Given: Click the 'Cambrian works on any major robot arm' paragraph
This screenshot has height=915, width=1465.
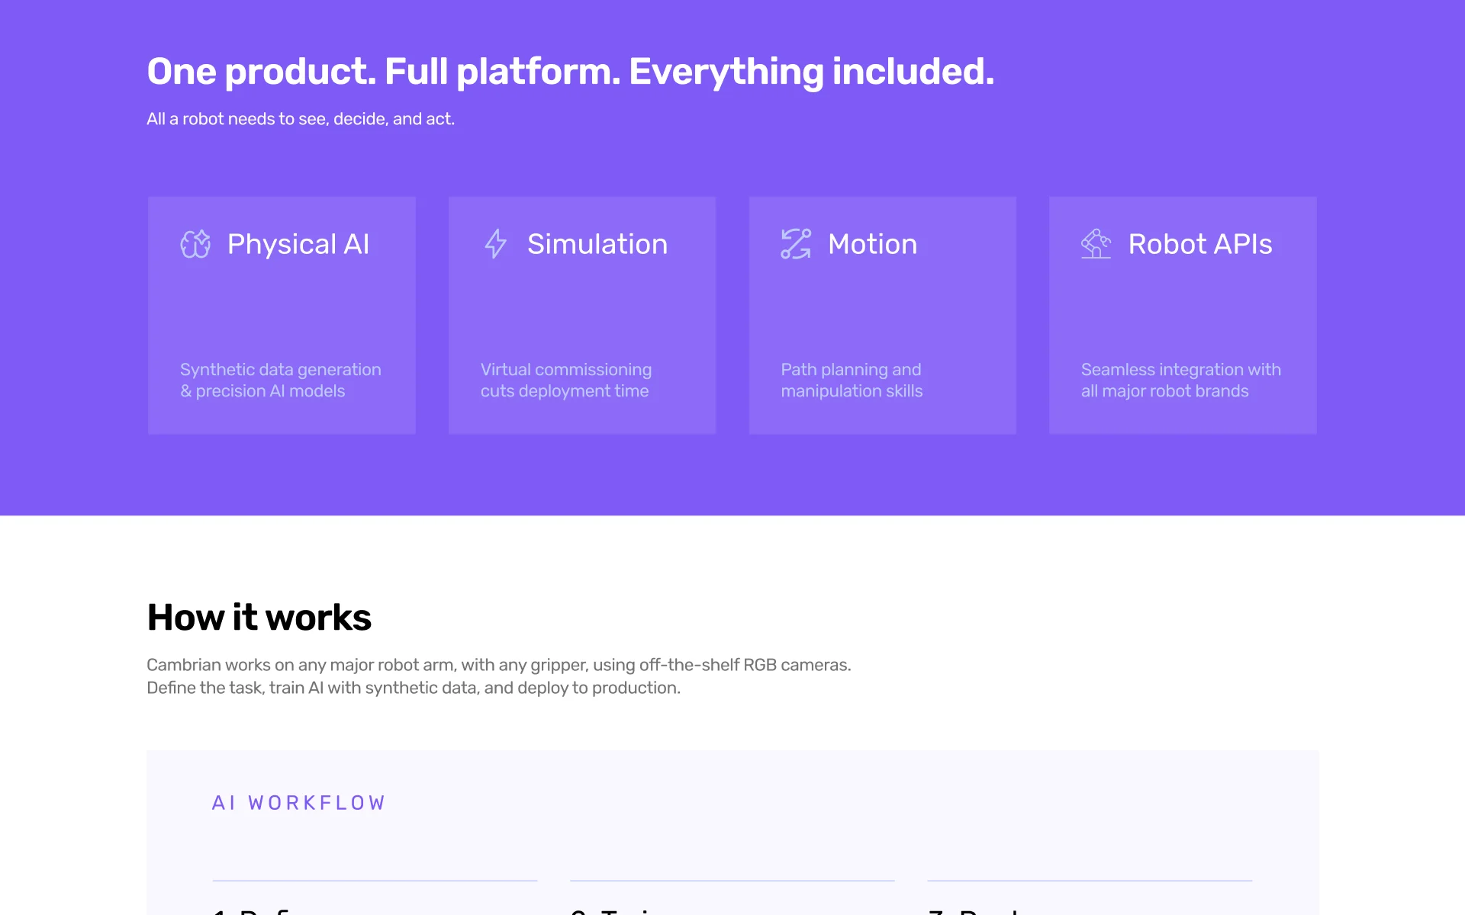Looking at the screenshot, I should tap(499, 676).
